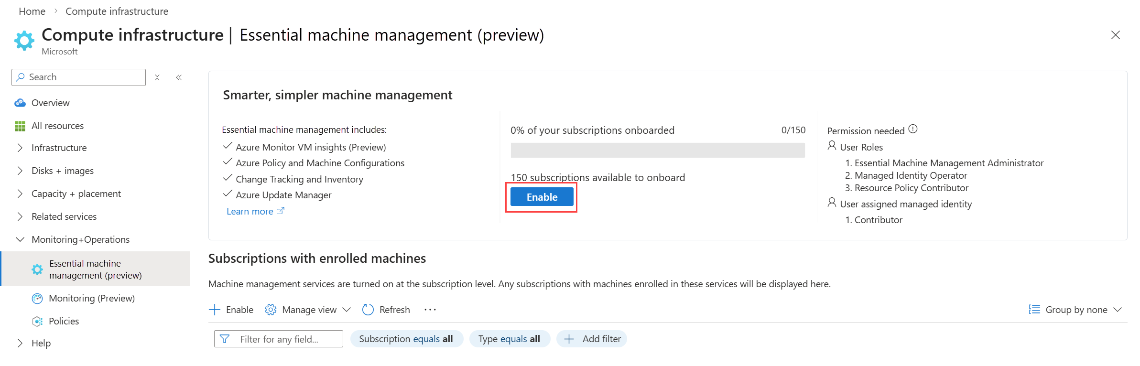
Task: Click the Type equals all filter pill
Action: coord(510,339)
